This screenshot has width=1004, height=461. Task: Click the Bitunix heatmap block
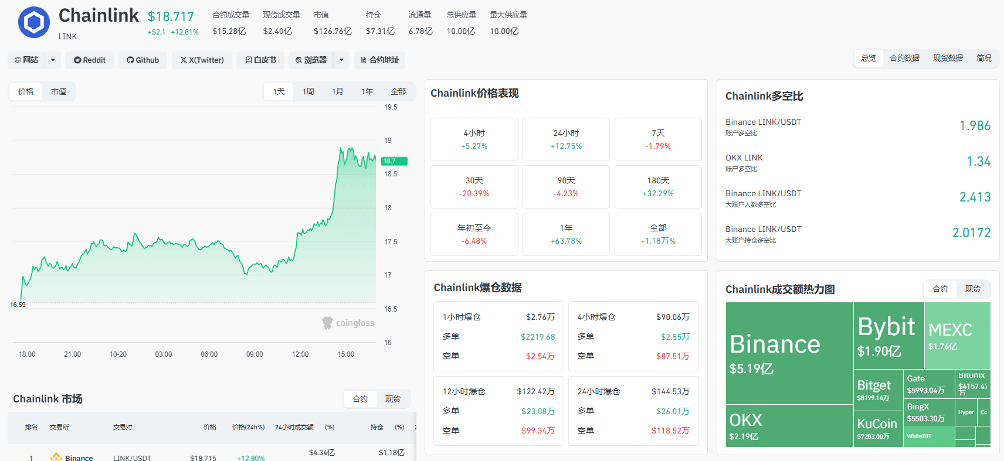pos(973,383)
